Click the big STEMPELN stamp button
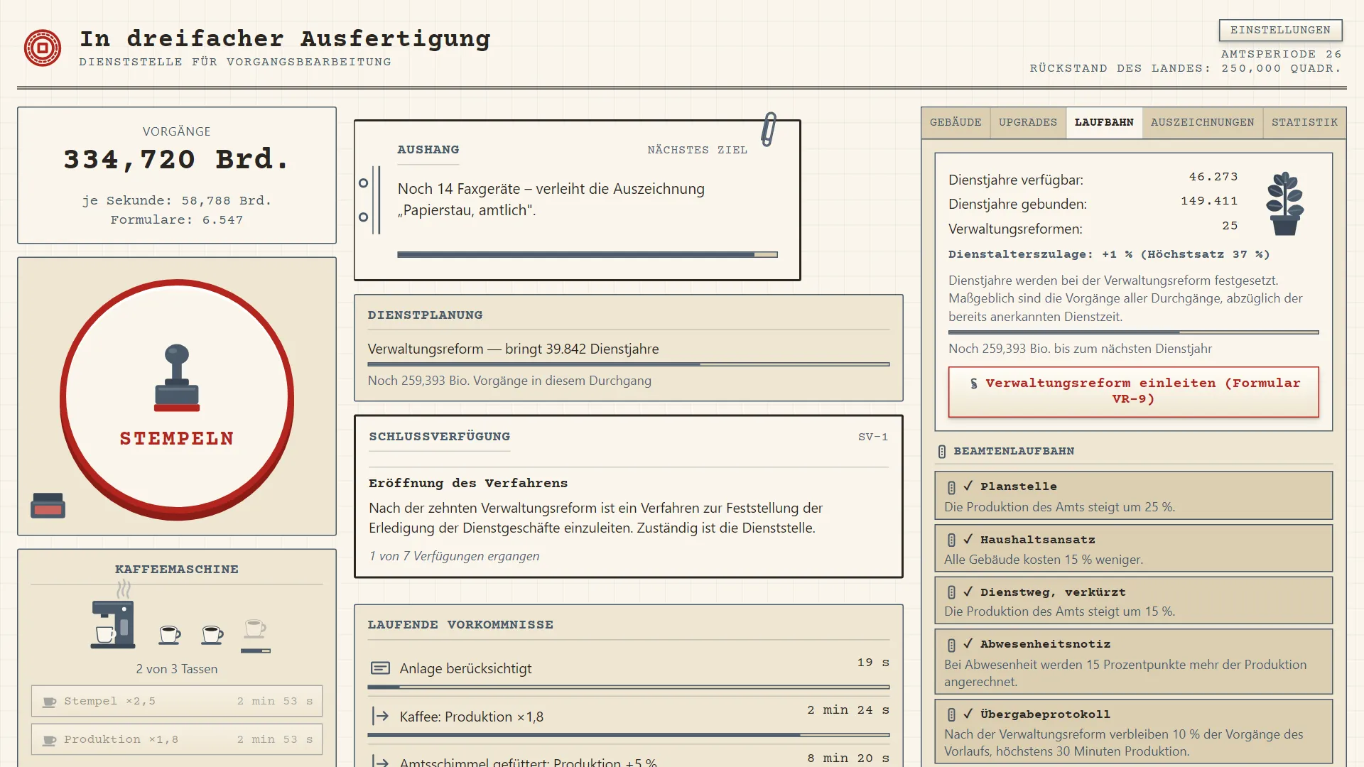 pos(177,398)
